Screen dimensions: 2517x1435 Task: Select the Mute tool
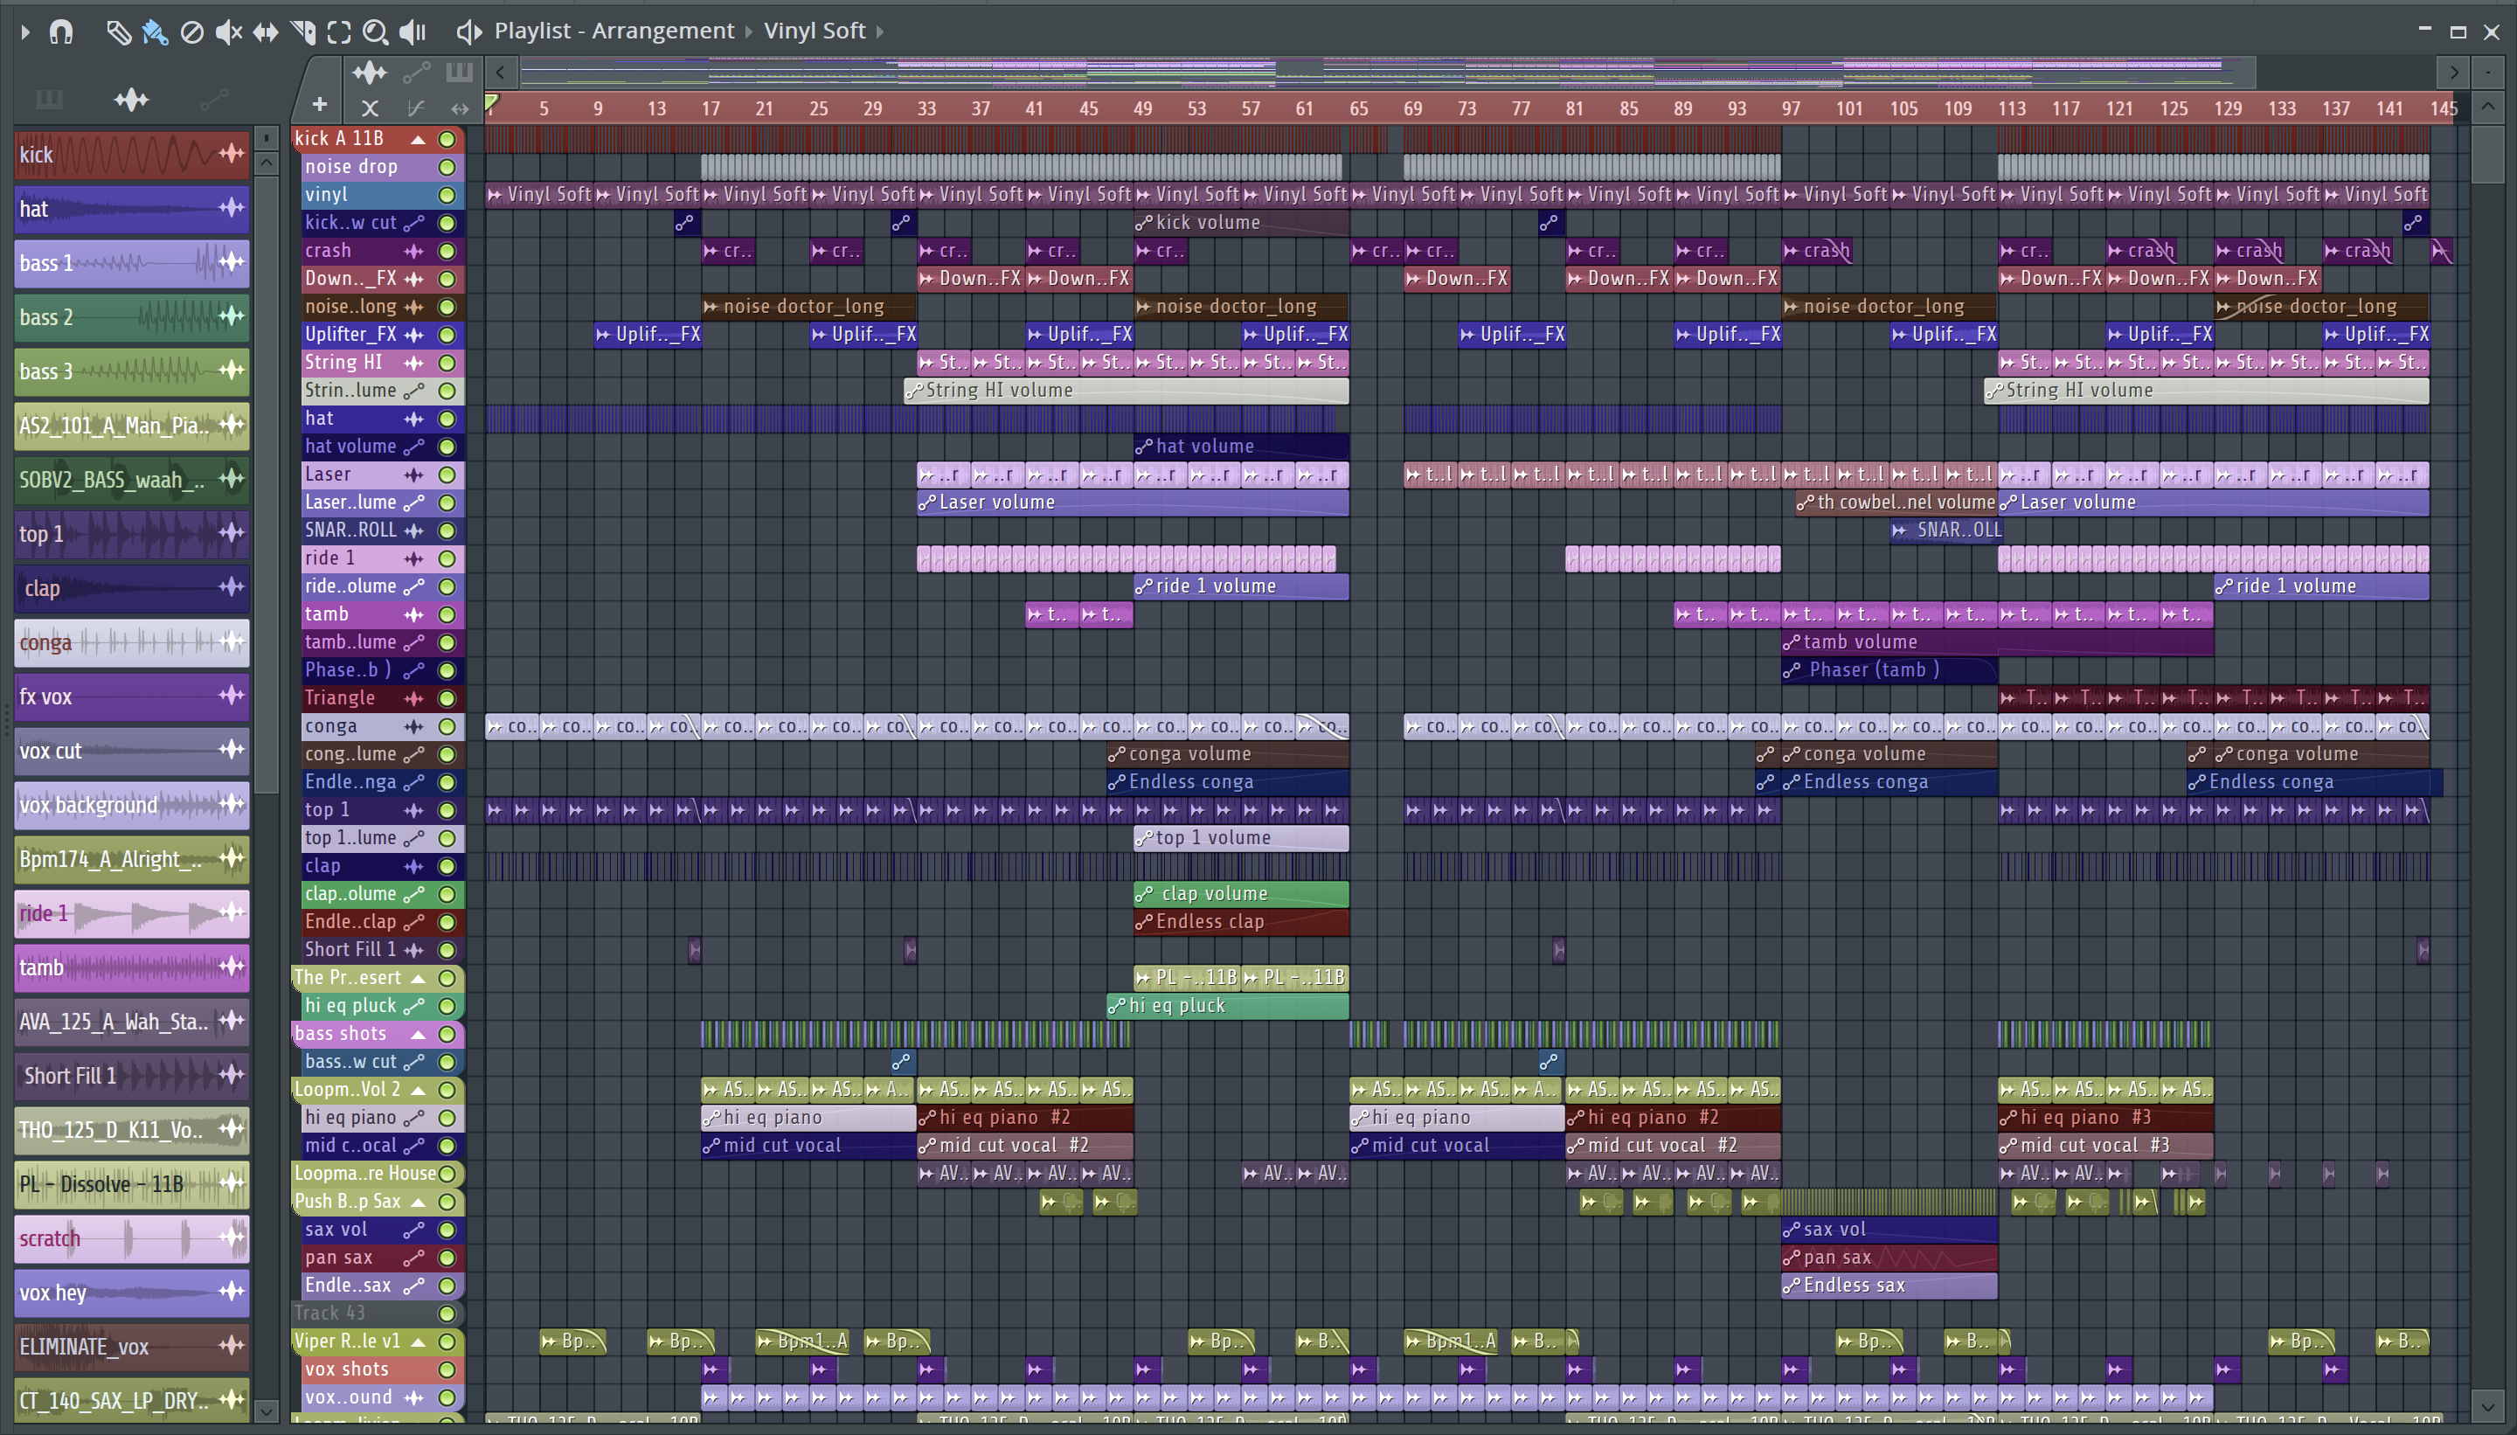point(229,32)
